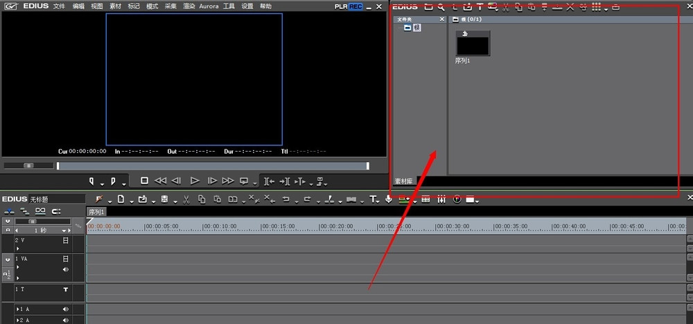Switch to REC mode button
Screen dimensions: 693x324
tap(356, 7)
